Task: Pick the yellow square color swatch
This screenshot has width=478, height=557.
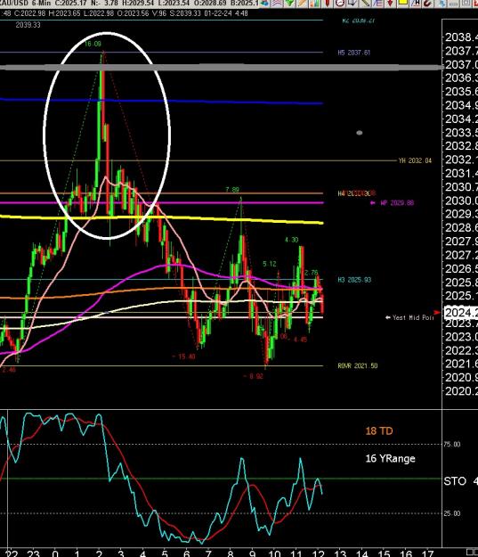Action: [402, 3]
